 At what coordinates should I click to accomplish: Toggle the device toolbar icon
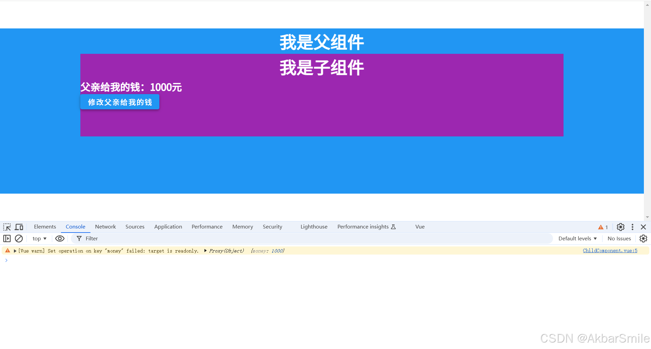(x=19, y=227)
